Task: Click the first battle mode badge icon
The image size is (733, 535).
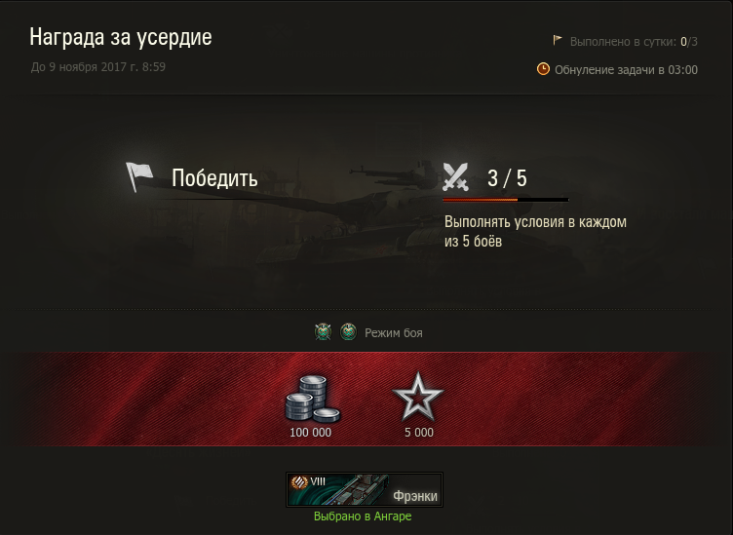Action: click(323, 332)
